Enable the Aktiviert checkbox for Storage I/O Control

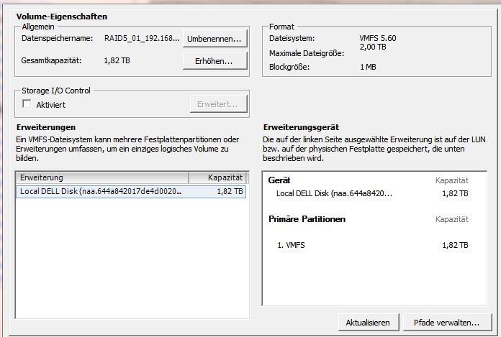(x=27, y=104)
